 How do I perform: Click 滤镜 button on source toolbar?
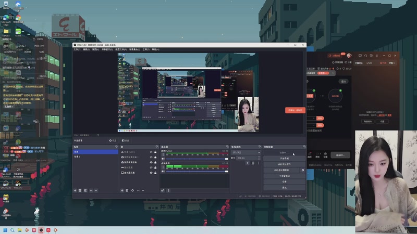click(126, 140)
